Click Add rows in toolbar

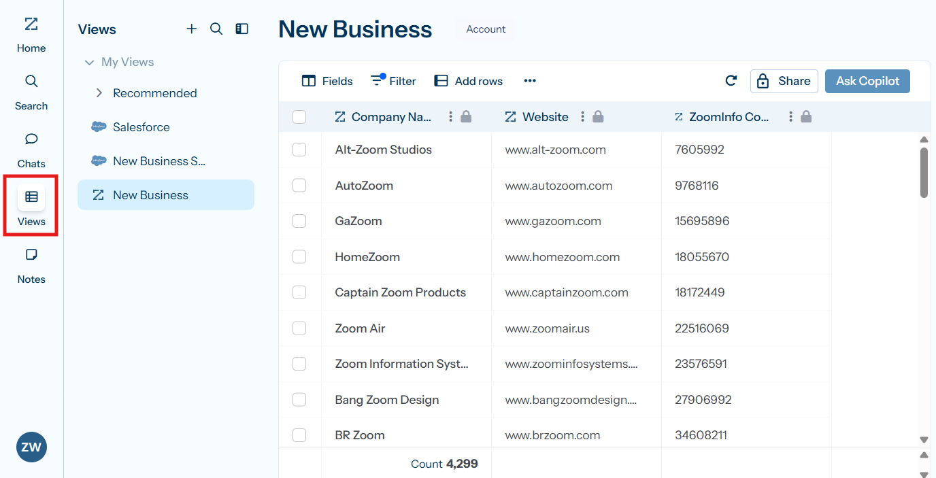click(x=469, y=81)
